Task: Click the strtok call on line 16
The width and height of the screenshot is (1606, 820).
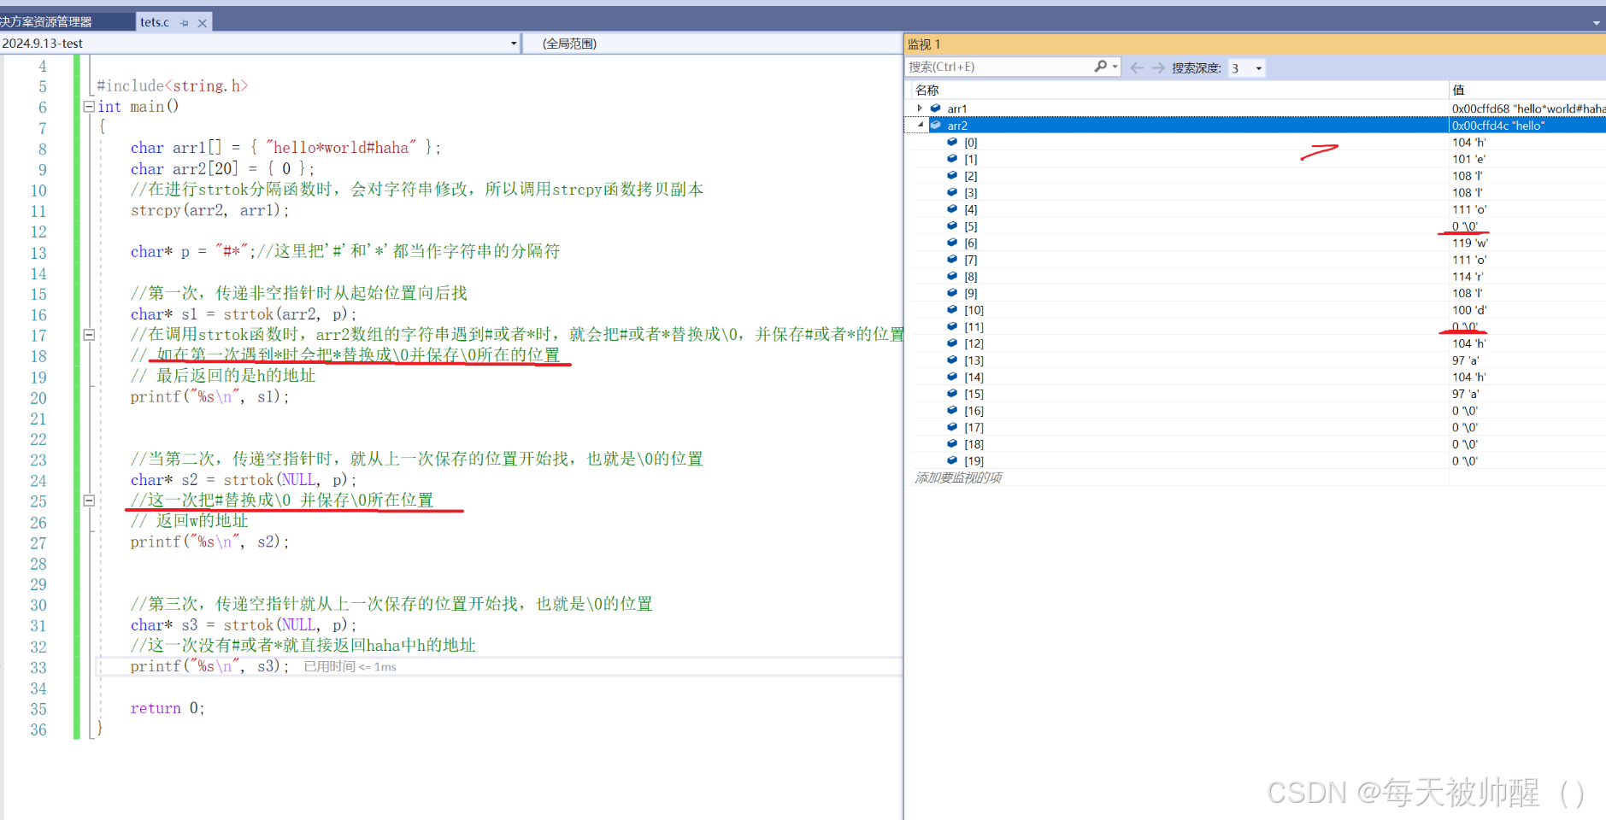Action: pos(288,314)
